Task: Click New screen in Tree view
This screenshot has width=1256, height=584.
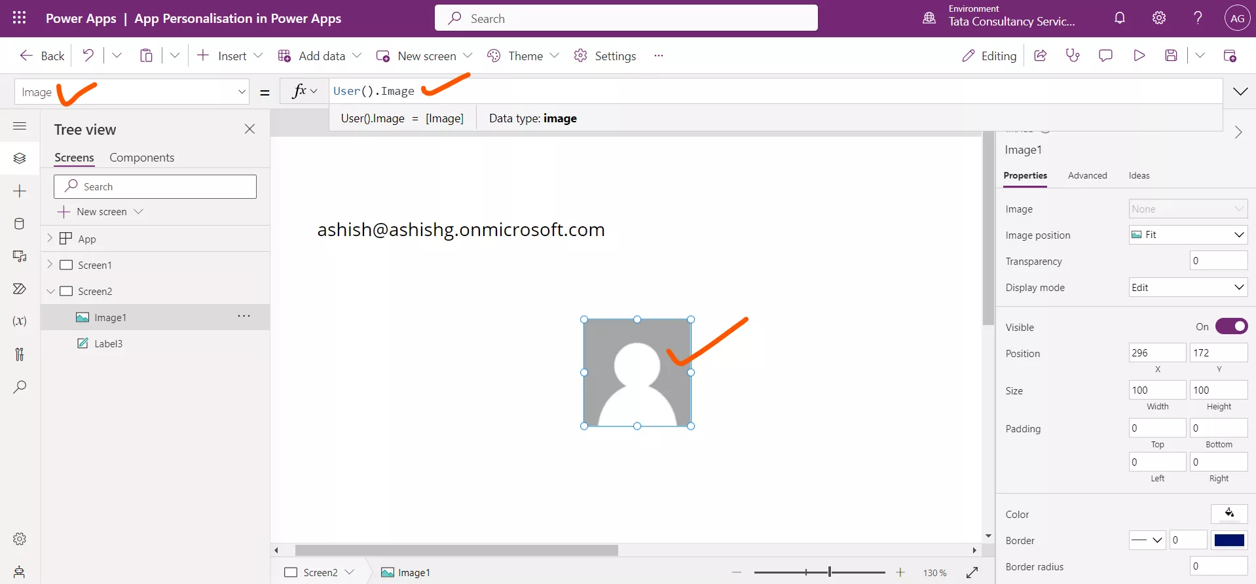Action: [x=101, y=212]
